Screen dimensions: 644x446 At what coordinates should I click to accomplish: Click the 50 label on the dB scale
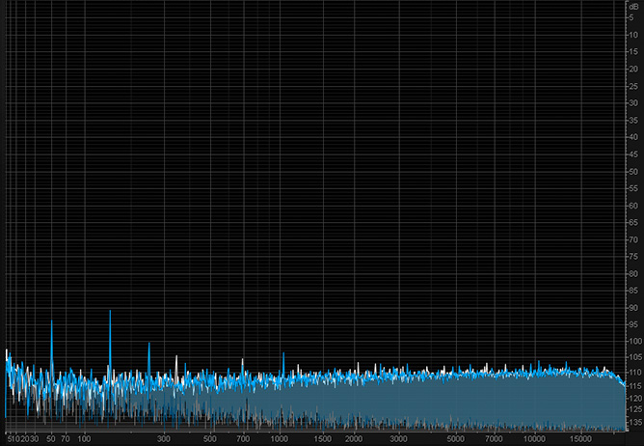pyautogui.click(x=632, y=171)
